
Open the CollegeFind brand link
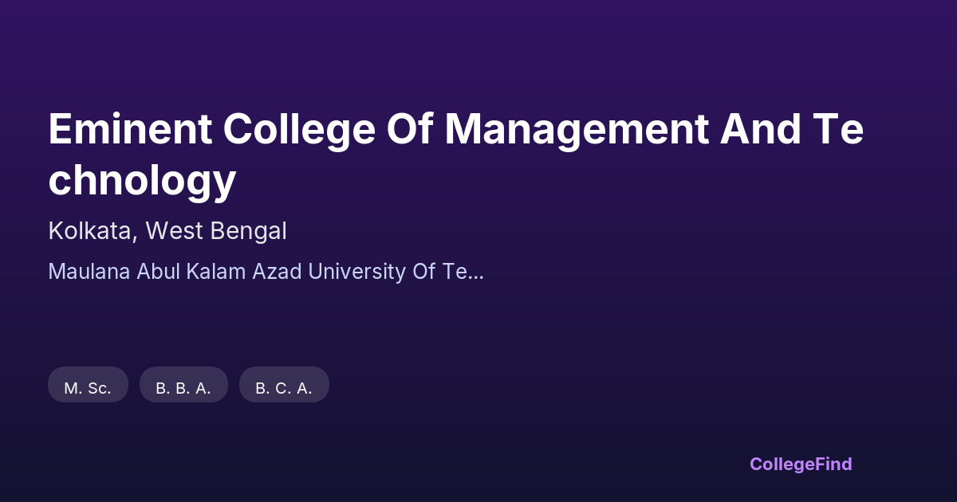(801, 464)
